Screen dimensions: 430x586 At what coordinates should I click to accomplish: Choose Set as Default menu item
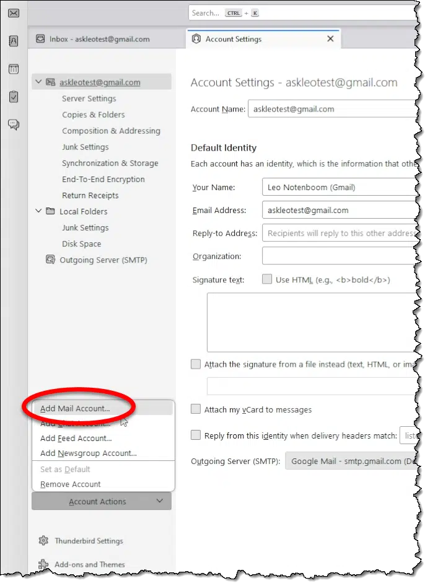point(103,469)
